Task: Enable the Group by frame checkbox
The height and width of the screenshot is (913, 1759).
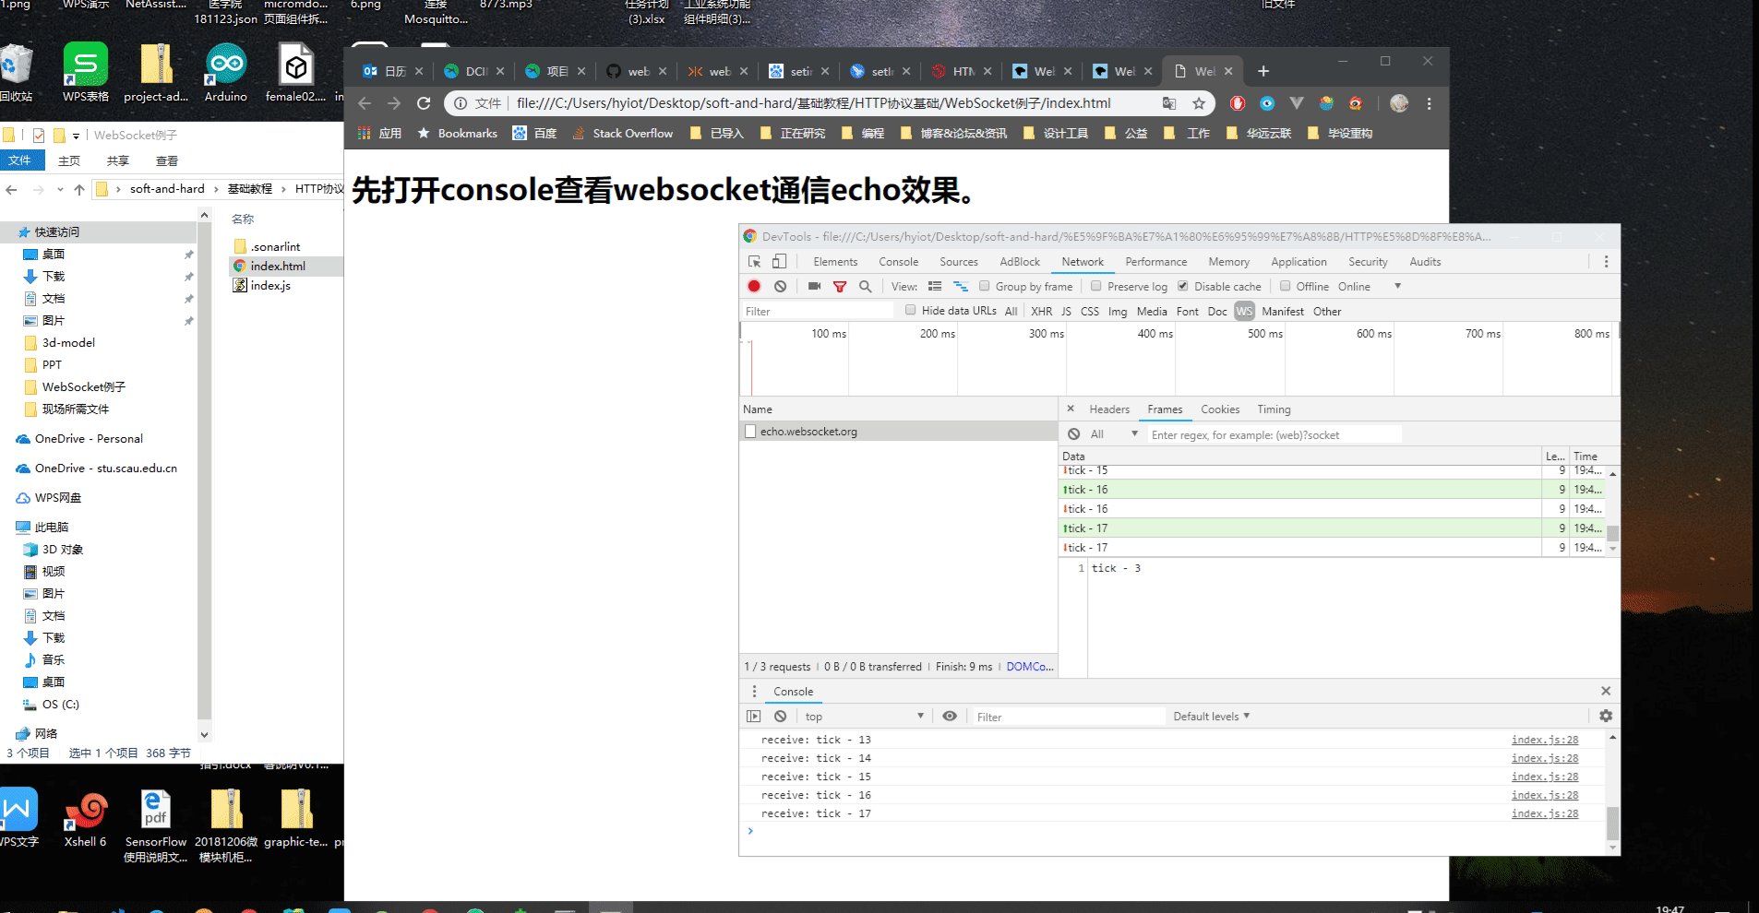Action: [984, 286]
